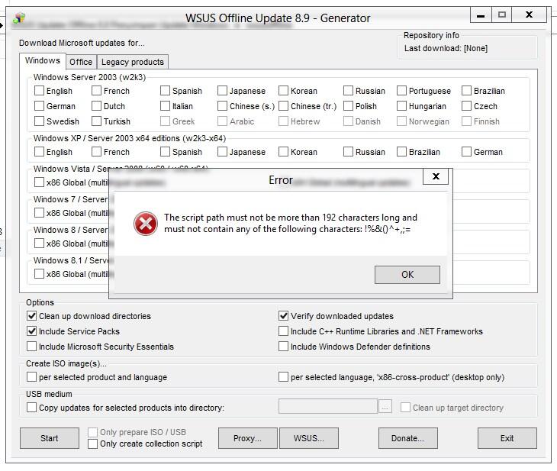Image resolution: width=557 pixels, height=471 pixels.
Task: Tick Korean under Windows Server 2003
Action: pos(283,91)
